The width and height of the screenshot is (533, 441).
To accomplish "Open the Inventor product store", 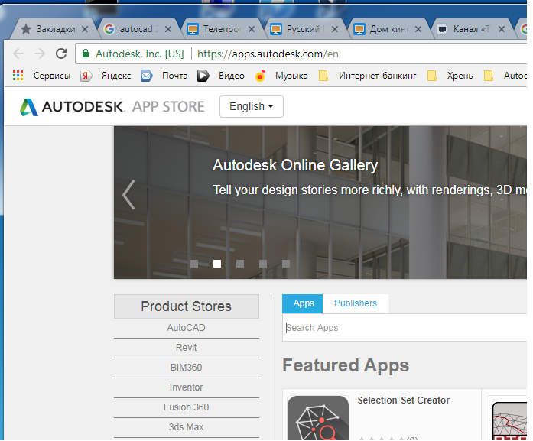I will coord(187,387).
